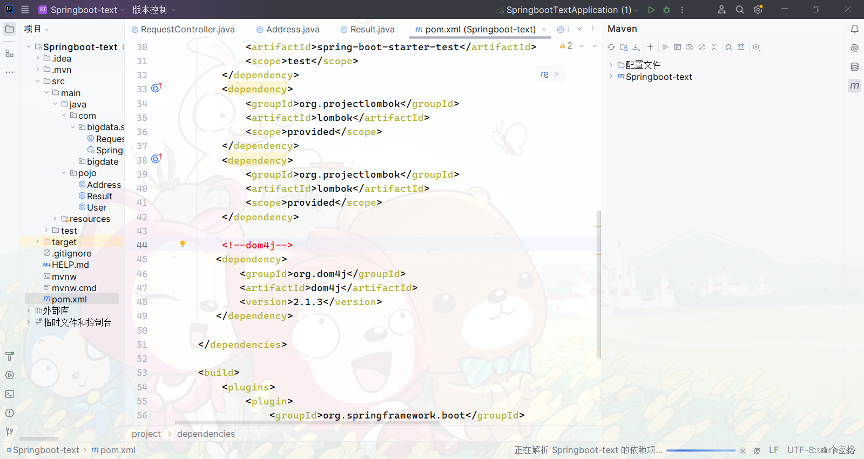The height and width of the screenshot is (459, 864).
Task: Open IDE settings gear in title bar
Action: pyautogui.click(x=758, y=10)
